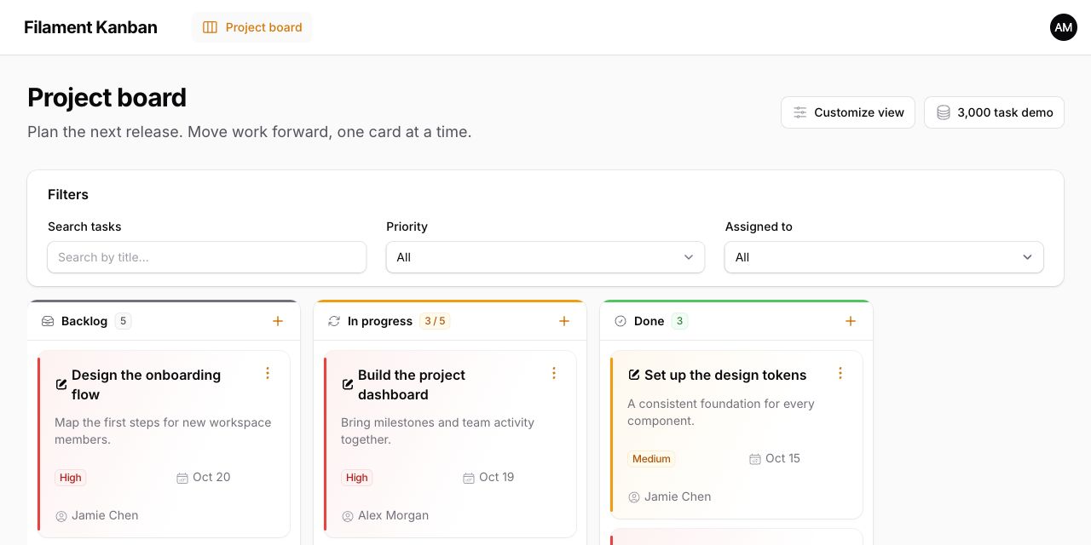Click the Oct 20 due date

[x=211, y=477]
